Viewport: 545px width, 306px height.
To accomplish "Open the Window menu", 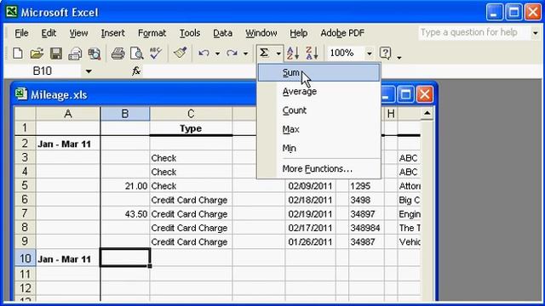I will 261,33.
